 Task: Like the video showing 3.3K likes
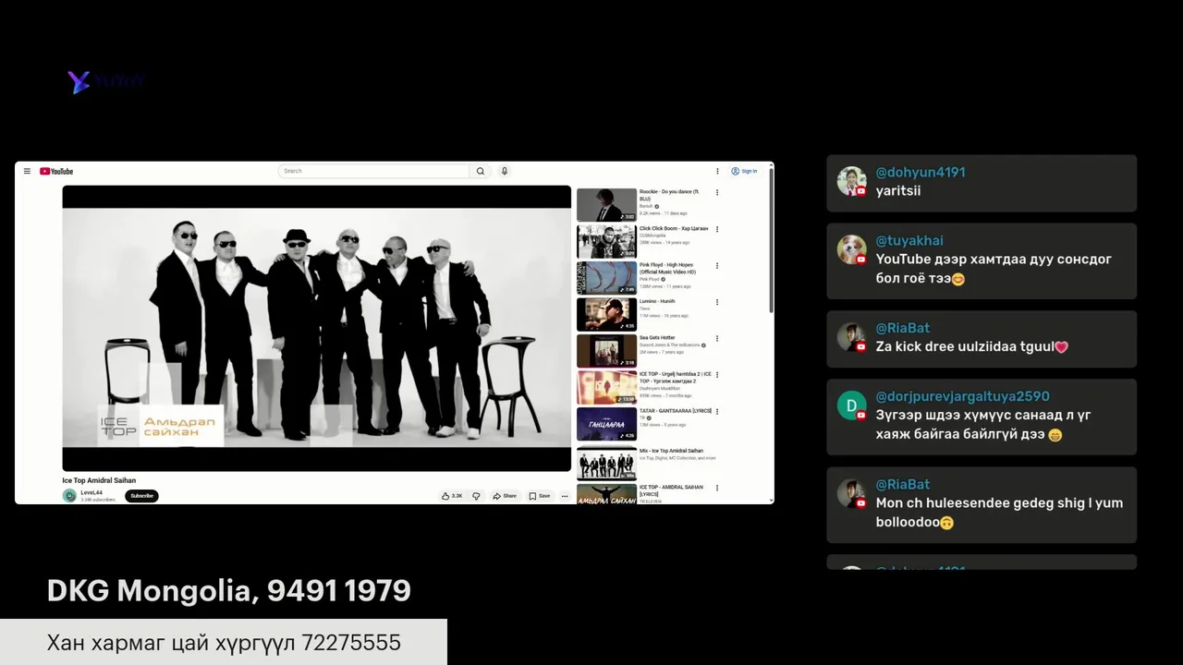452,496
